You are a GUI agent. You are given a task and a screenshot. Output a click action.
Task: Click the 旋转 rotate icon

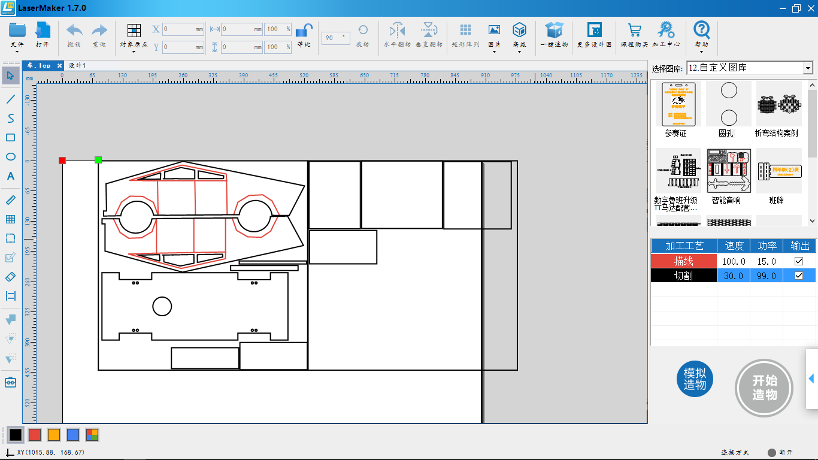[363, 35]
